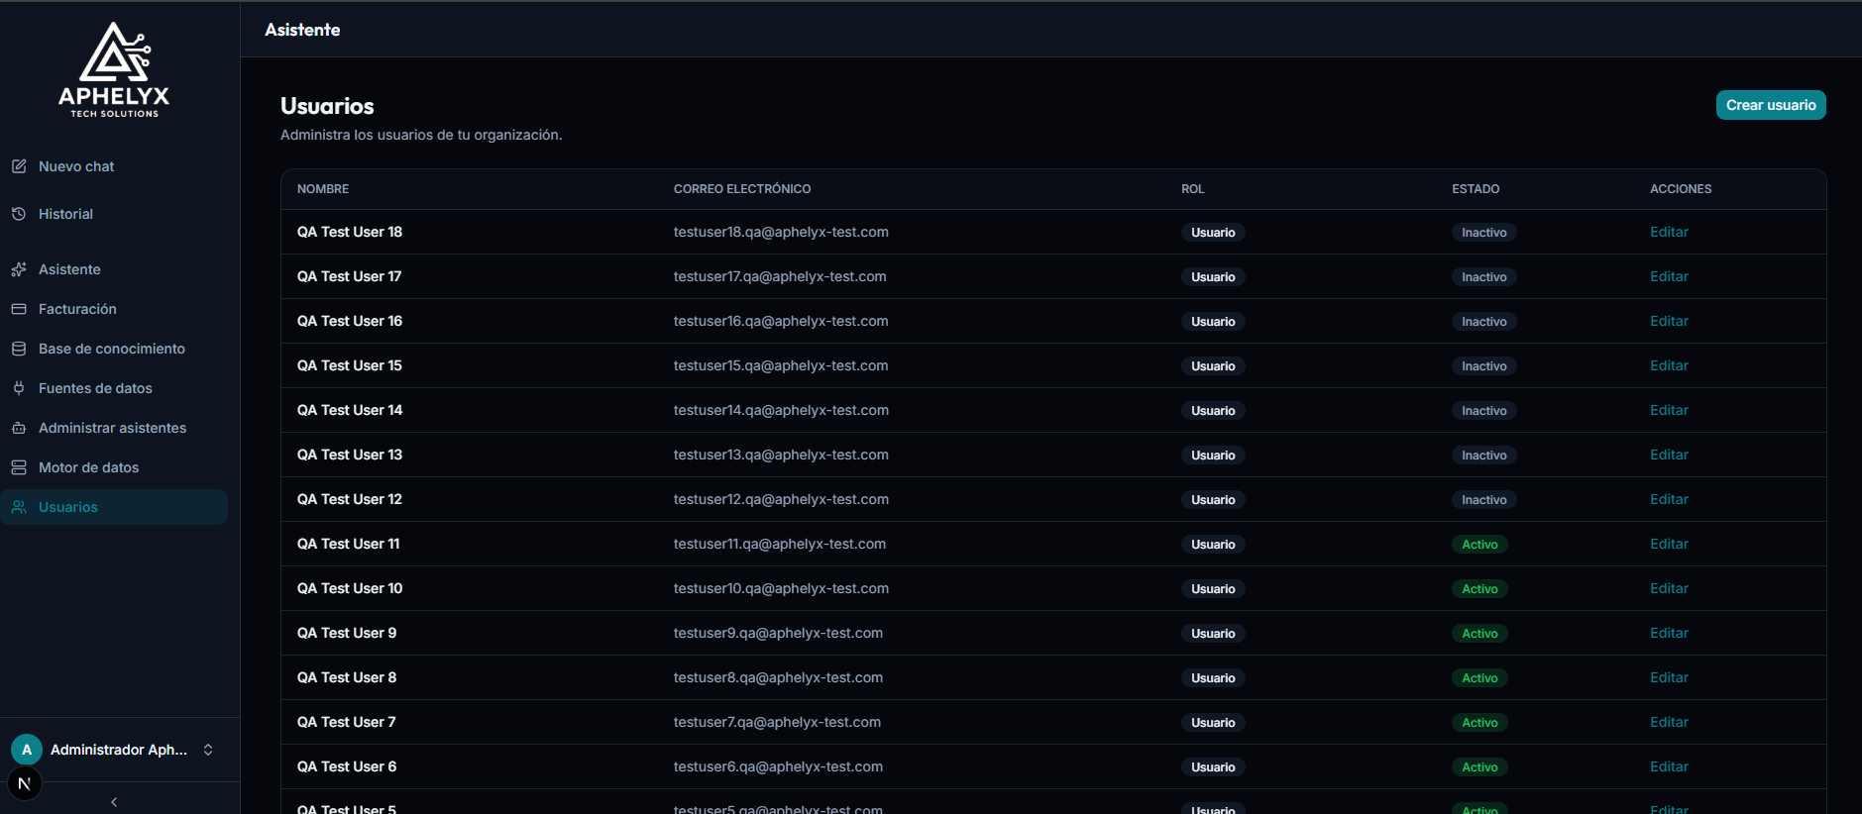1862x814 pixels.
Task: Select Fuentes de datos in sidebar
Action: click(114, 388)
